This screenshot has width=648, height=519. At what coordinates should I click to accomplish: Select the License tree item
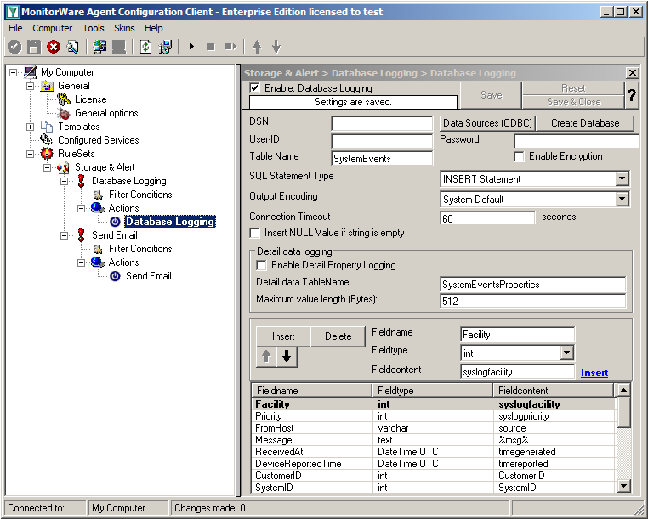pyautogui.click(x=90, y=99)
